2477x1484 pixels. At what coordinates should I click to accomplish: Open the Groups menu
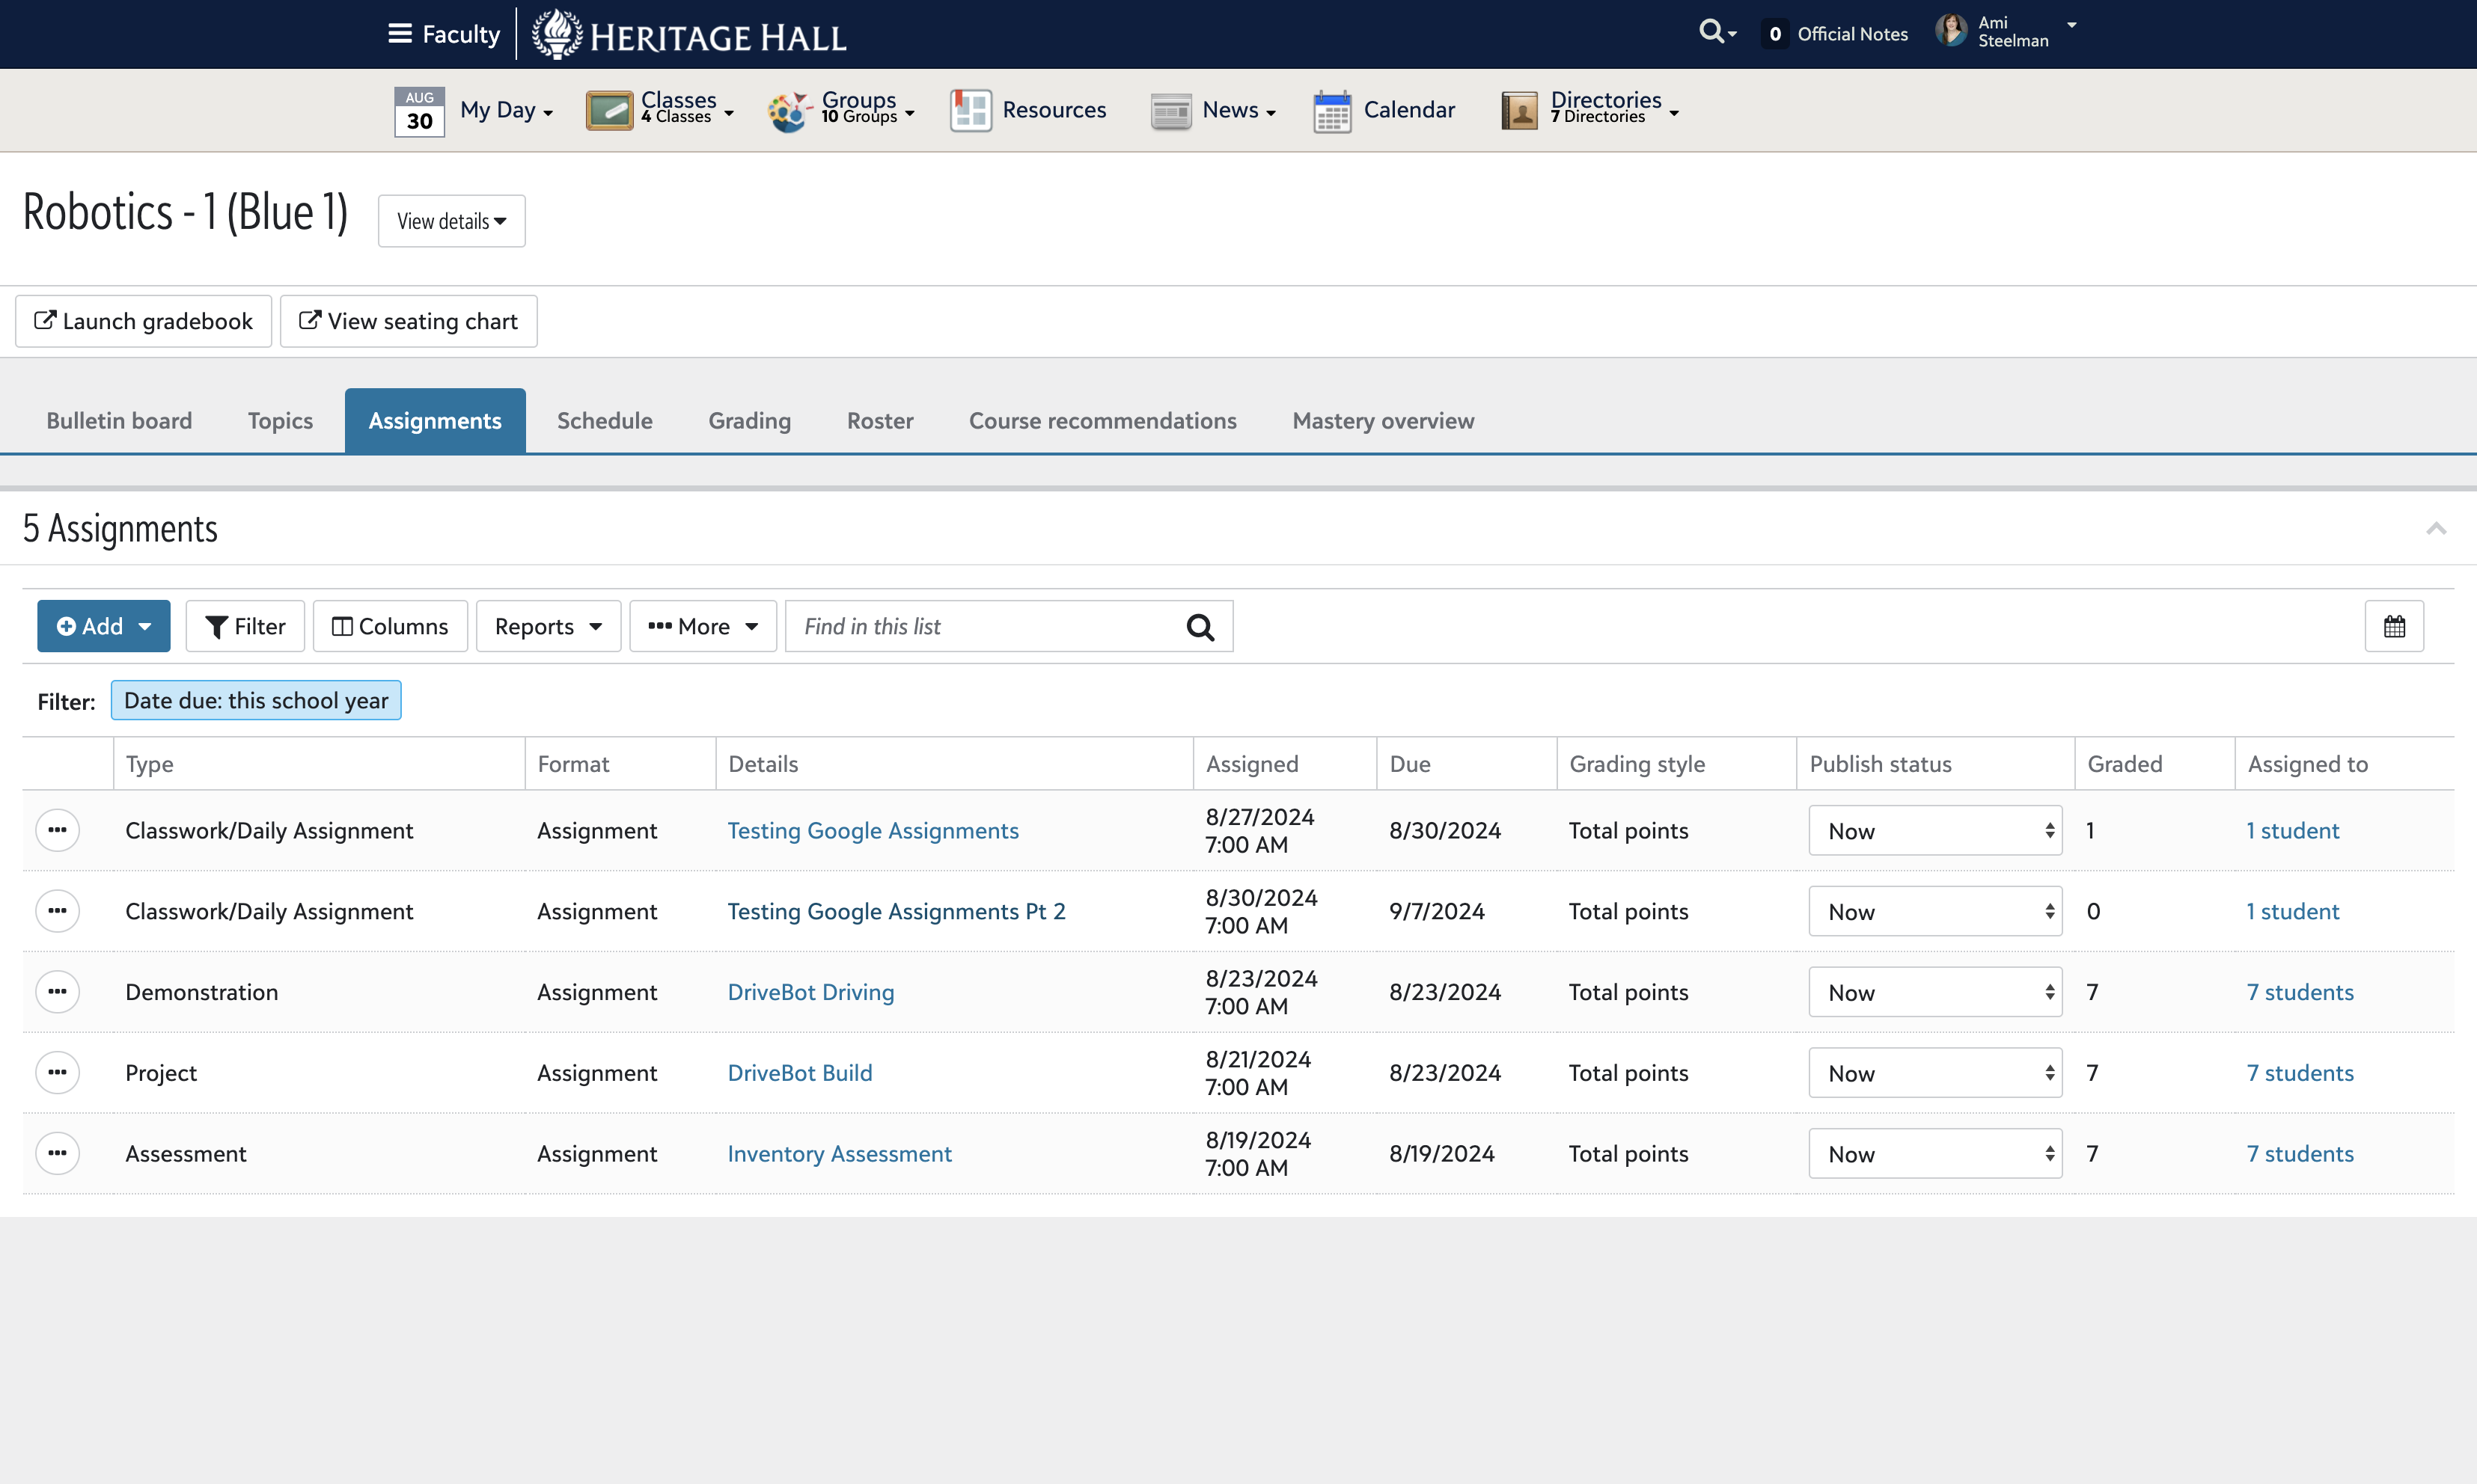(x=867, y=108)
